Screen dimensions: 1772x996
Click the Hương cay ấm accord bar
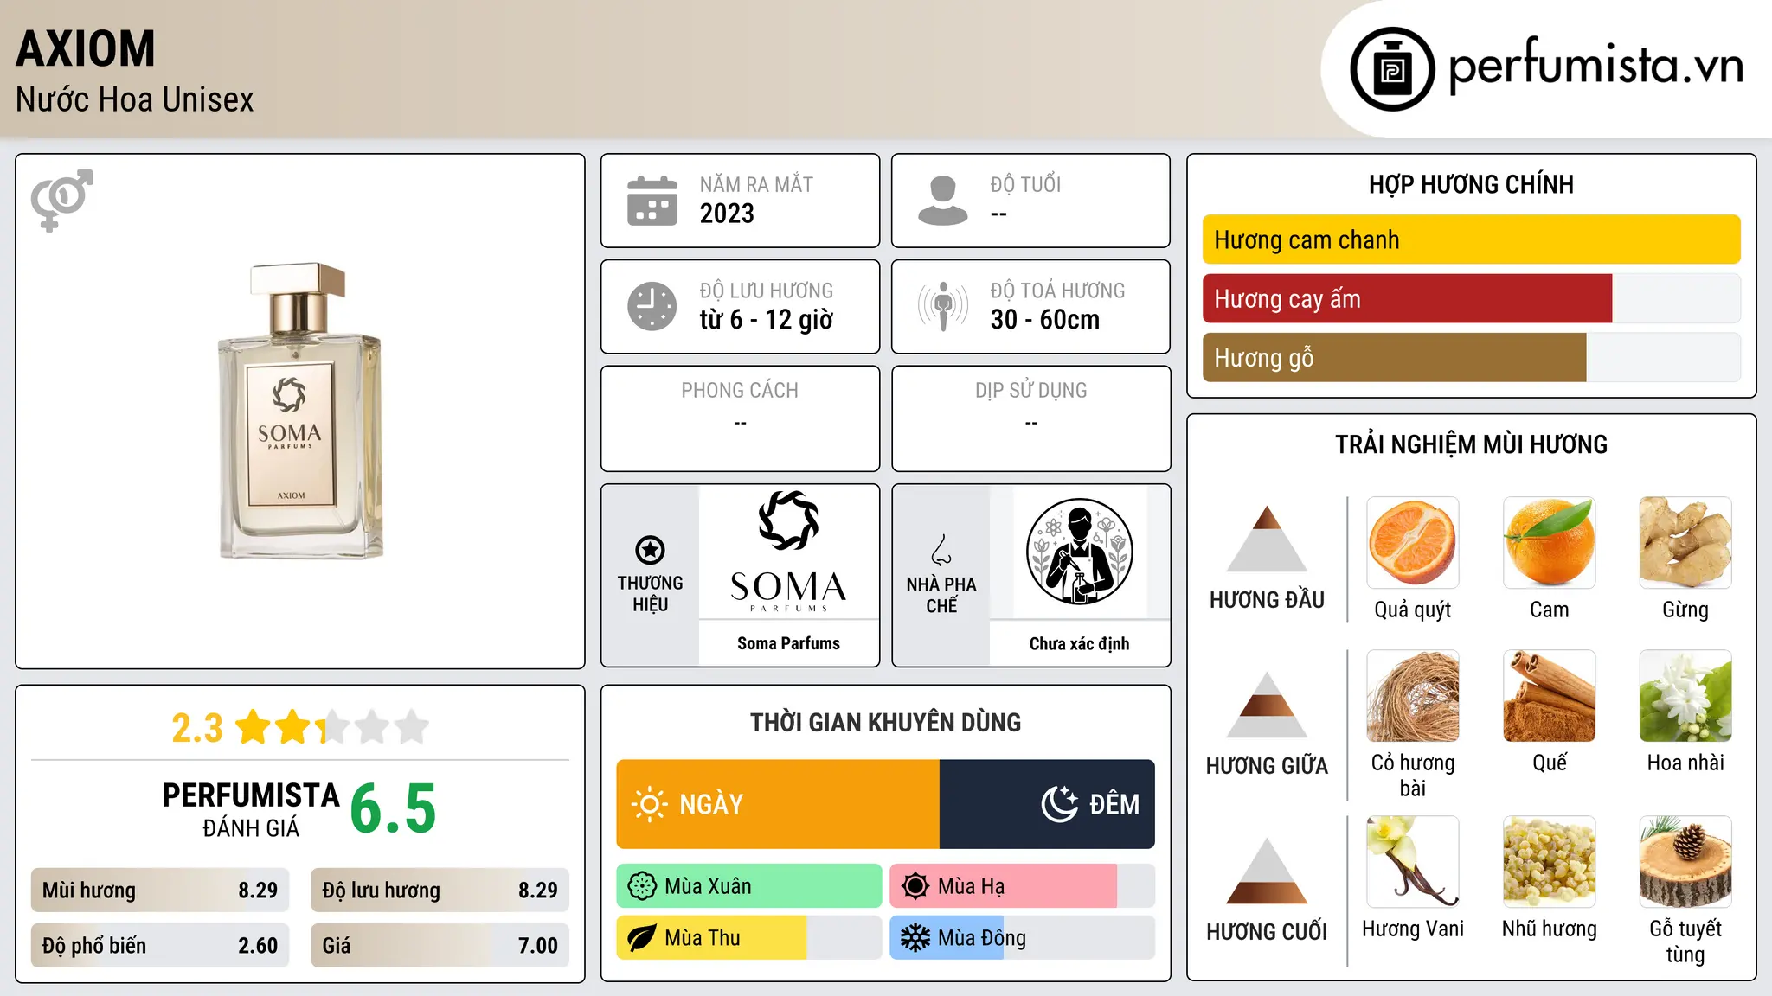point(1471,298)
